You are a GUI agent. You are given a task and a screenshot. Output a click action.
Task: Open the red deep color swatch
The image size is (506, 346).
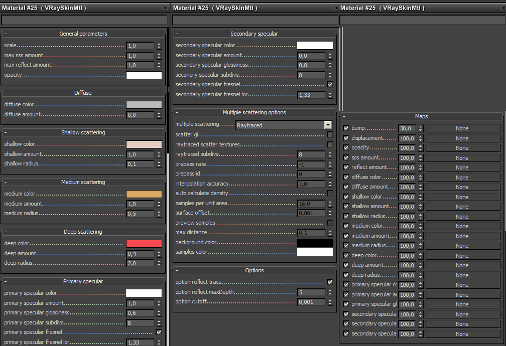click(x=144, y=244)
